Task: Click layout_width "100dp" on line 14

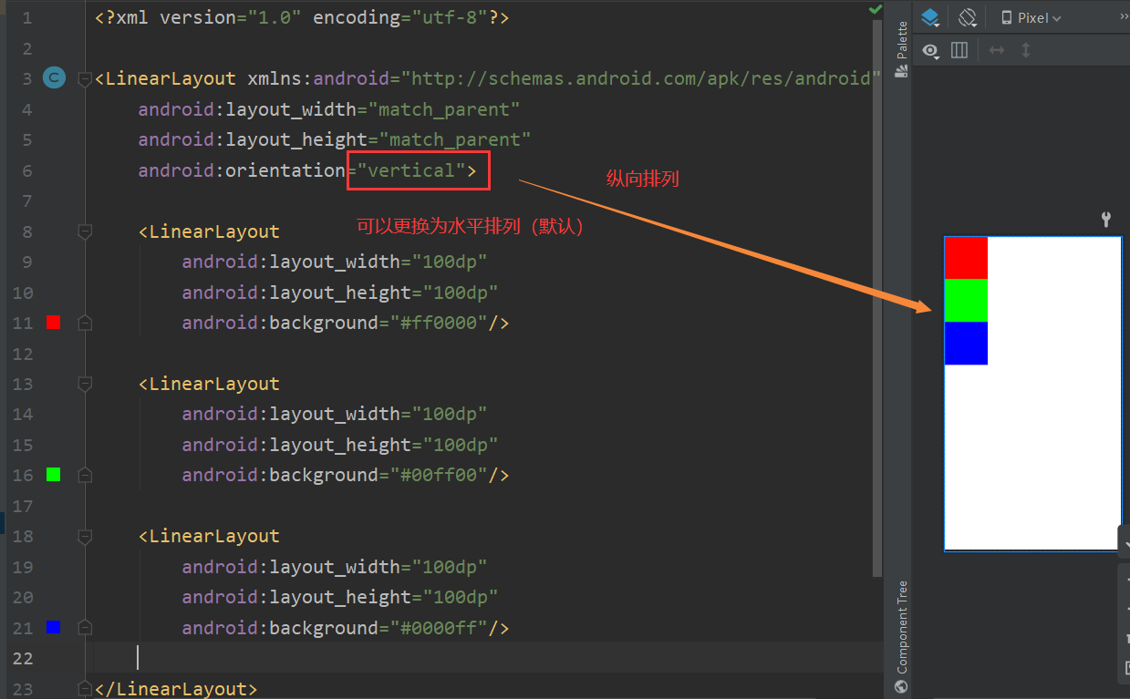Action: click(x=450, y=414)
